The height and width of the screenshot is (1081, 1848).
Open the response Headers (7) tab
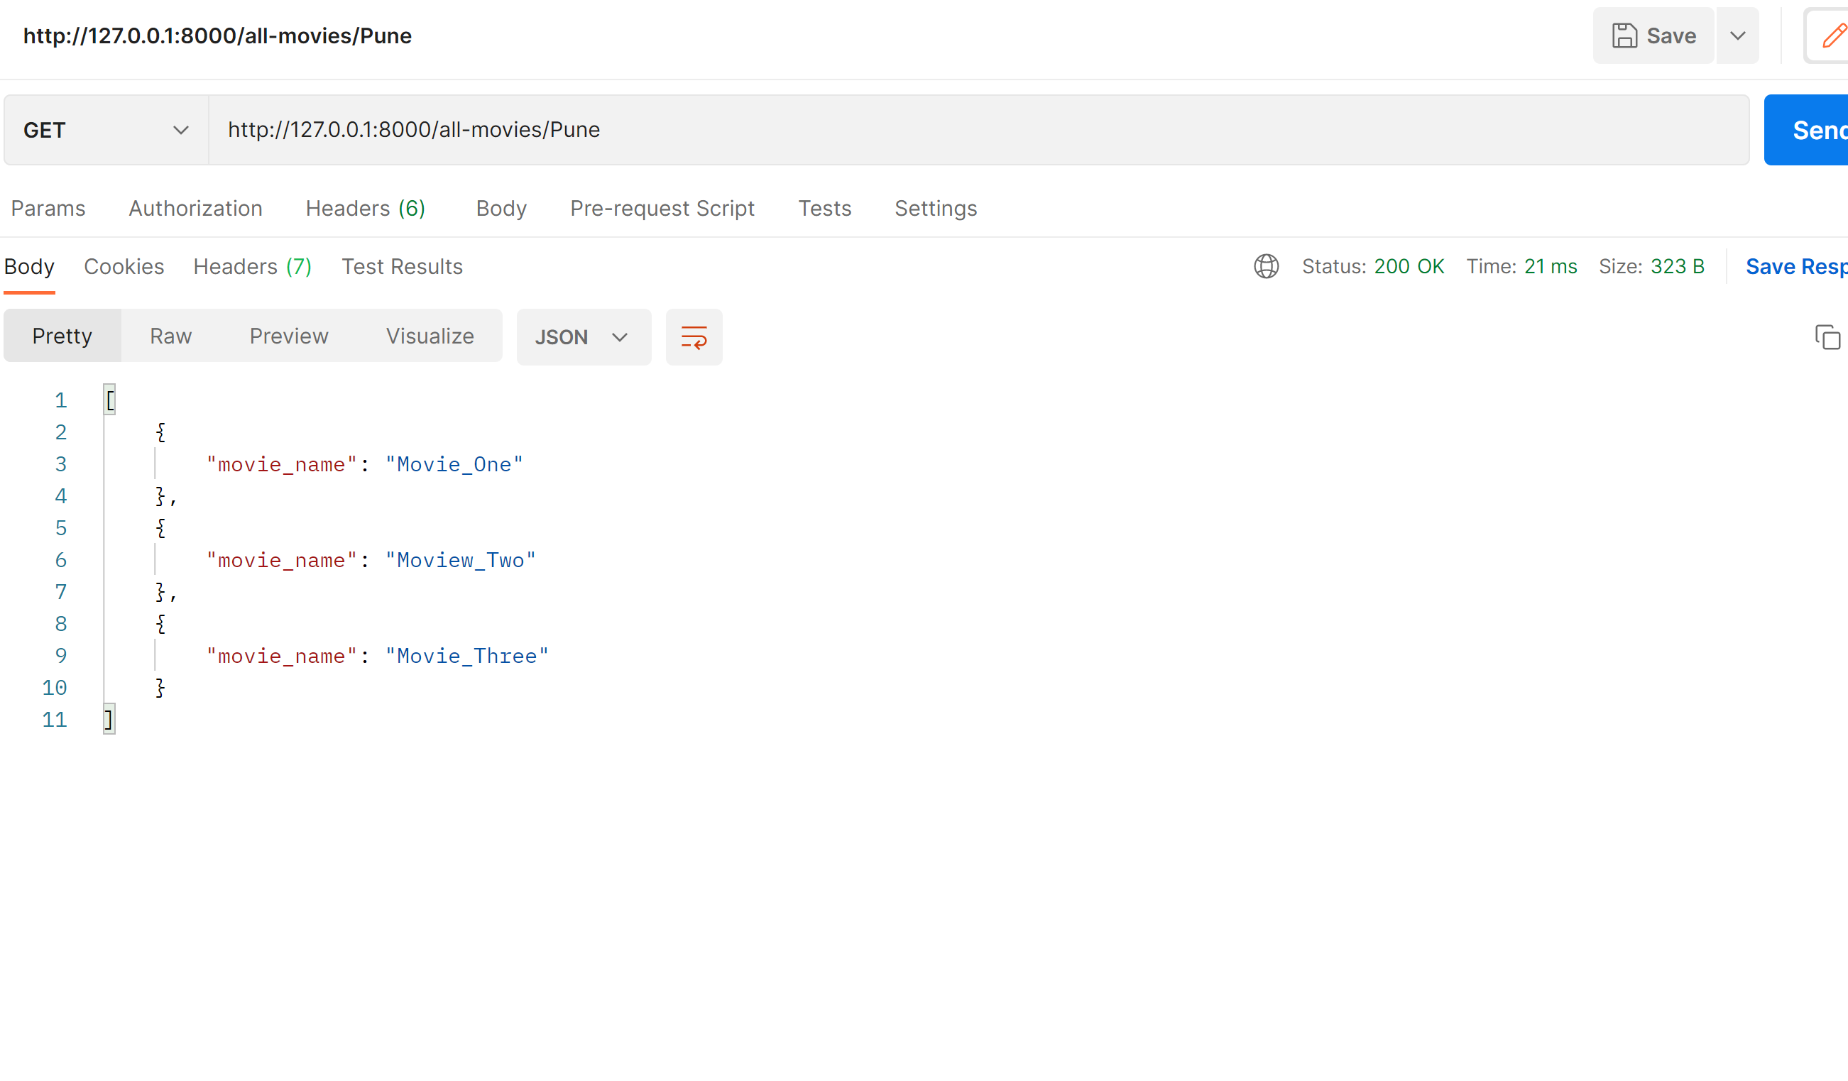252,266
